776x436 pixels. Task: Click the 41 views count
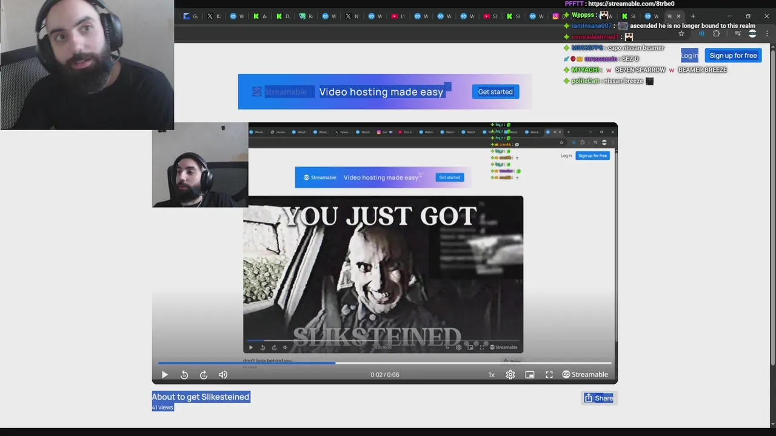click(x=162, y=408)
